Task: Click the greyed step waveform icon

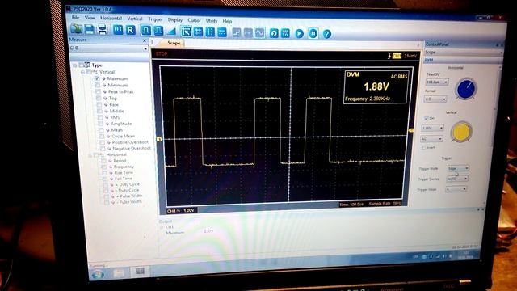Action: (x=237, y=32)
